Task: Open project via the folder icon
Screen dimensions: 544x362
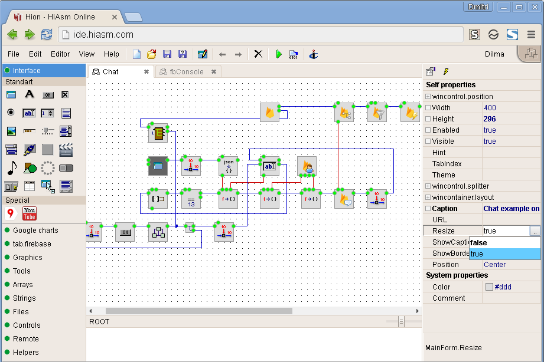Action: (152, 54)
